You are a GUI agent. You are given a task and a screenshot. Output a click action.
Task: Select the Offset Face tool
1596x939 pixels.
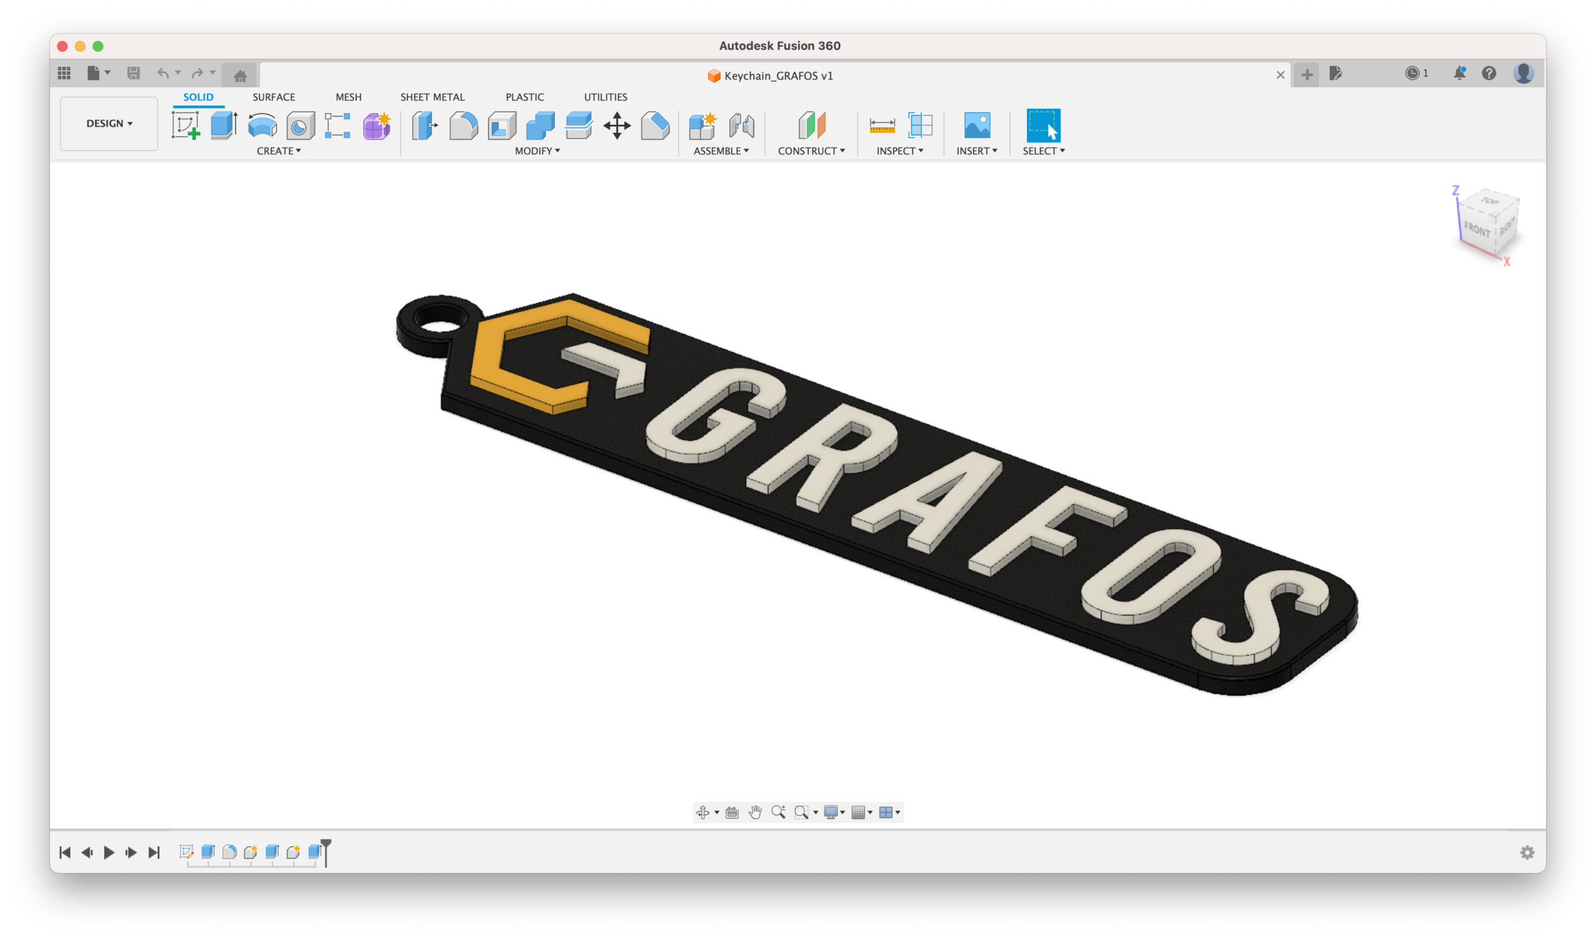click(579, 125)
